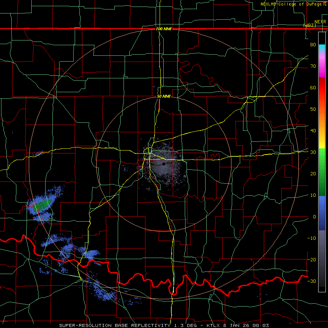Click the magenta segment of the color bar
Viewport: 328px width, 328px height.
click(x=322, y=65)
